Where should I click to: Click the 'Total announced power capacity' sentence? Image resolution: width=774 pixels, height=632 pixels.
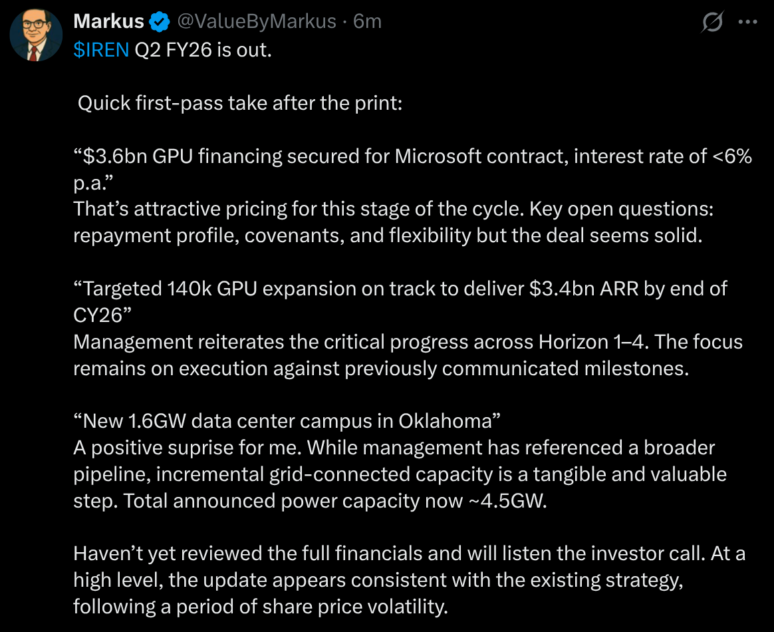tap(309, 500)
